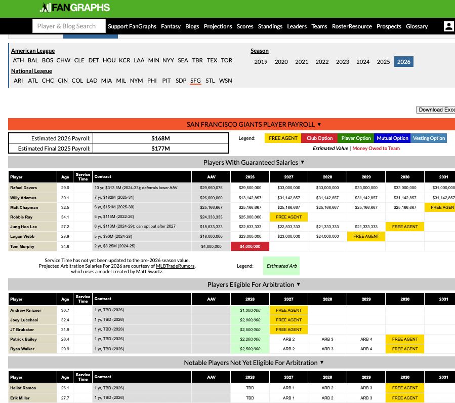Open the Blogs menu
Viewport: 455px width, 403px height.
pos(192,26)
